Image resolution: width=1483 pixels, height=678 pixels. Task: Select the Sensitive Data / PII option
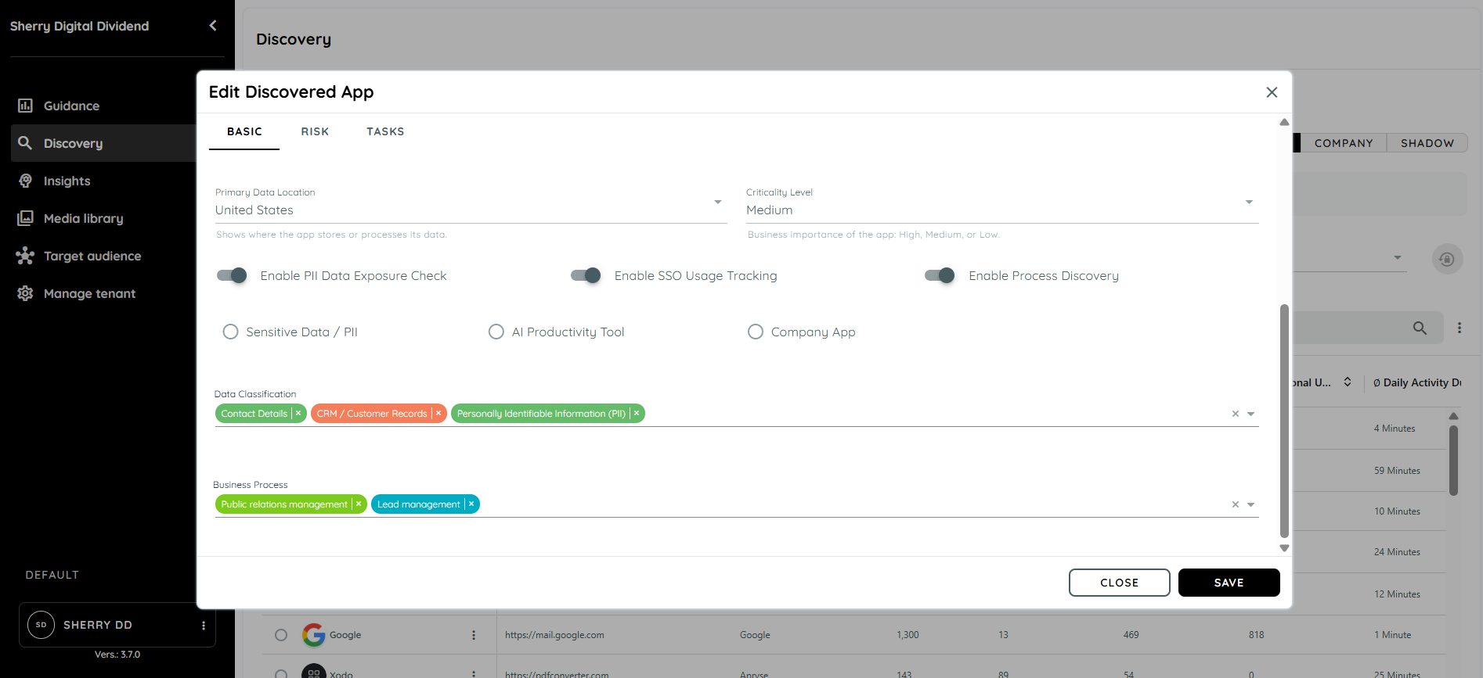pyautogui.click(x=230, y=332)
